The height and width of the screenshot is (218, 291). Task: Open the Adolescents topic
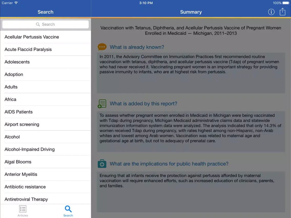[46, 62]
